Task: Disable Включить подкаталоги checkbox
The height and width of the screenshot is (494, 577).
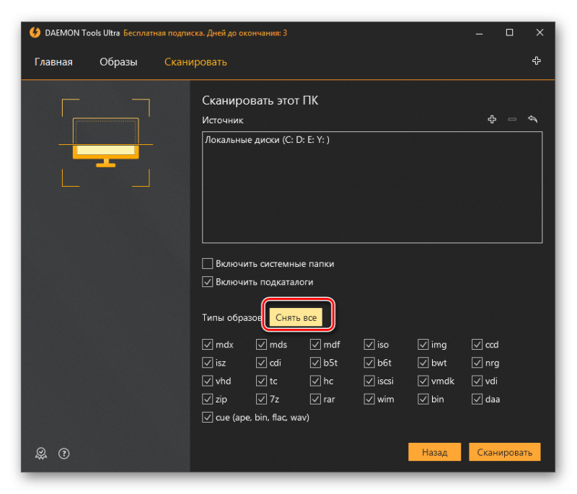Action: click(208, 282)
